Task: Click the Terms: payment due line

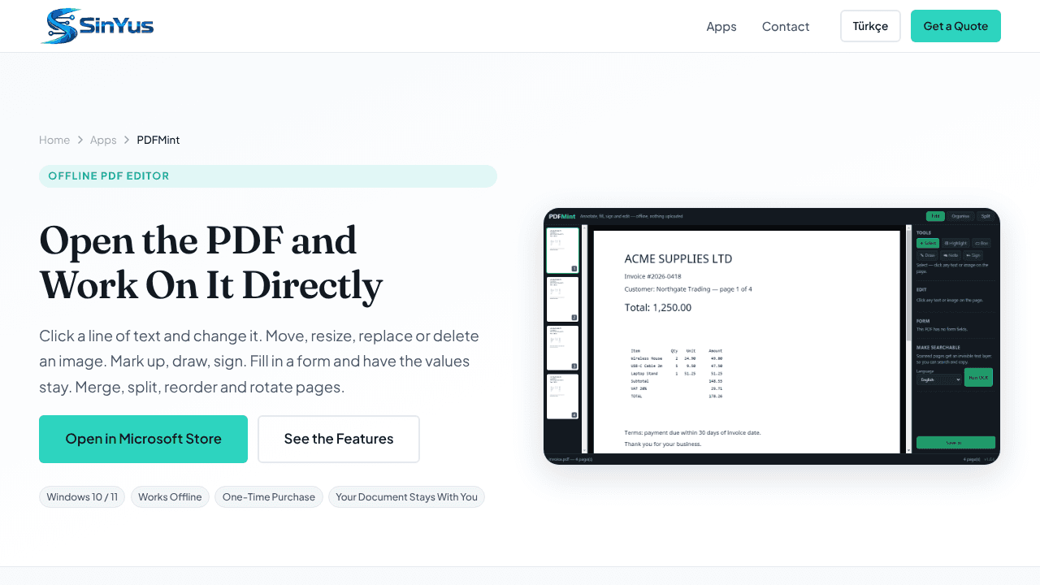Action: 692,432
